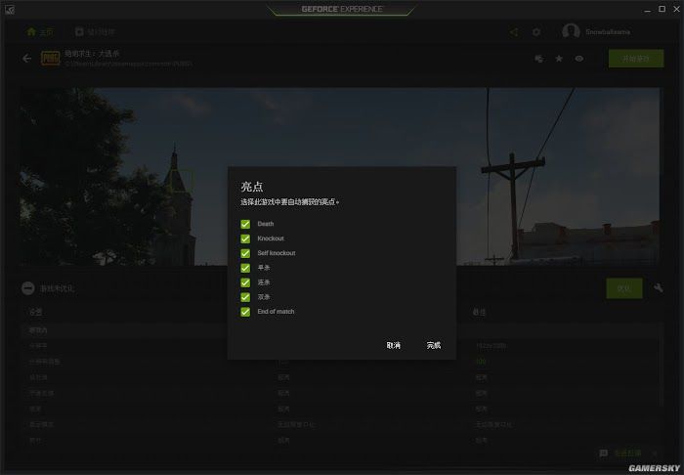The image size is (684, 475).
Task: Maximize the GeForce Experience window
Action: click(662, 9)
